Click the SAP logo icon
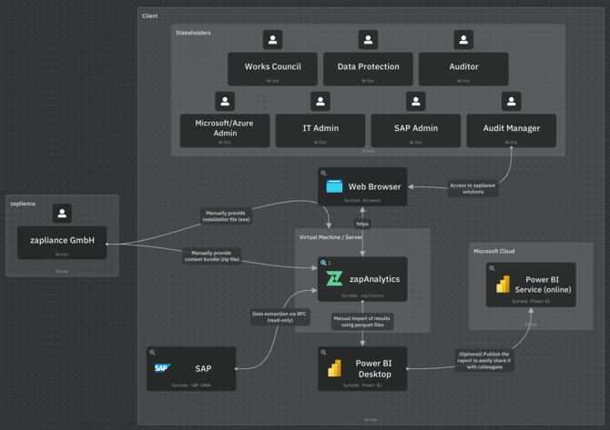 coord(163,368)
